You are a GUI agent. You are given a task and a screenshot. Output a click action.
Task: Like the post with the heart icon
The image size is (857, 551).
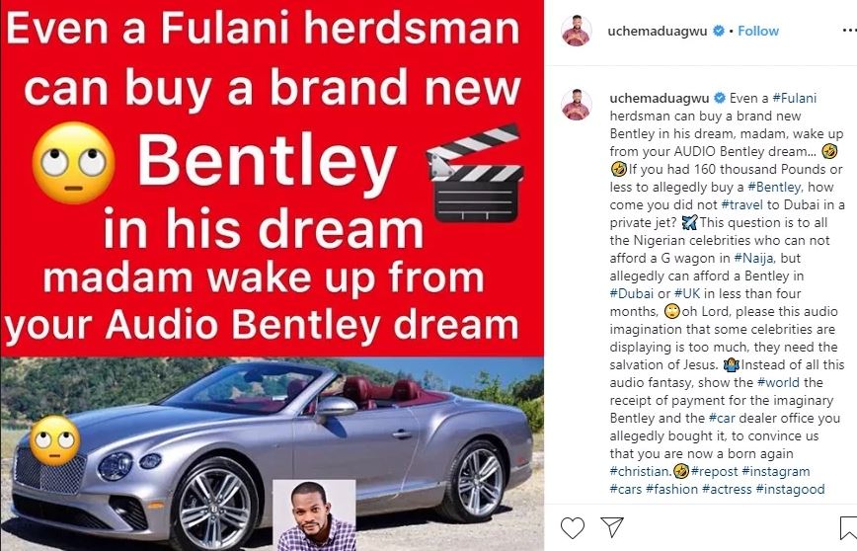[573, 528]
